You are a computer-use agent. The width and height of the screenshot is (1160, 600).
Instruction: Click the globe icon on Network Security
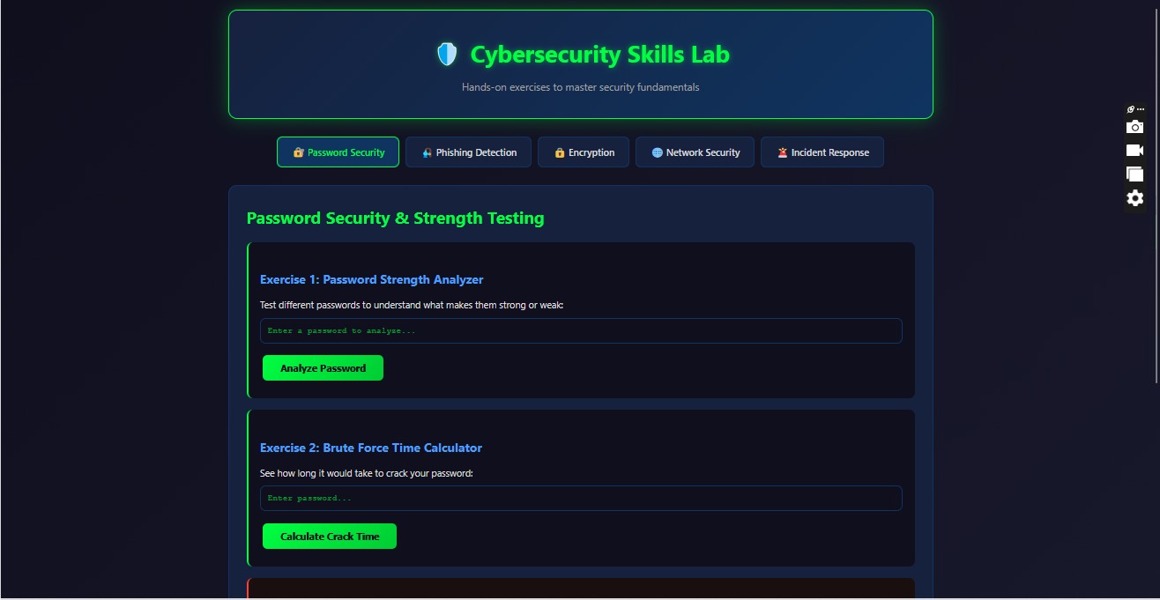[657, 152]
